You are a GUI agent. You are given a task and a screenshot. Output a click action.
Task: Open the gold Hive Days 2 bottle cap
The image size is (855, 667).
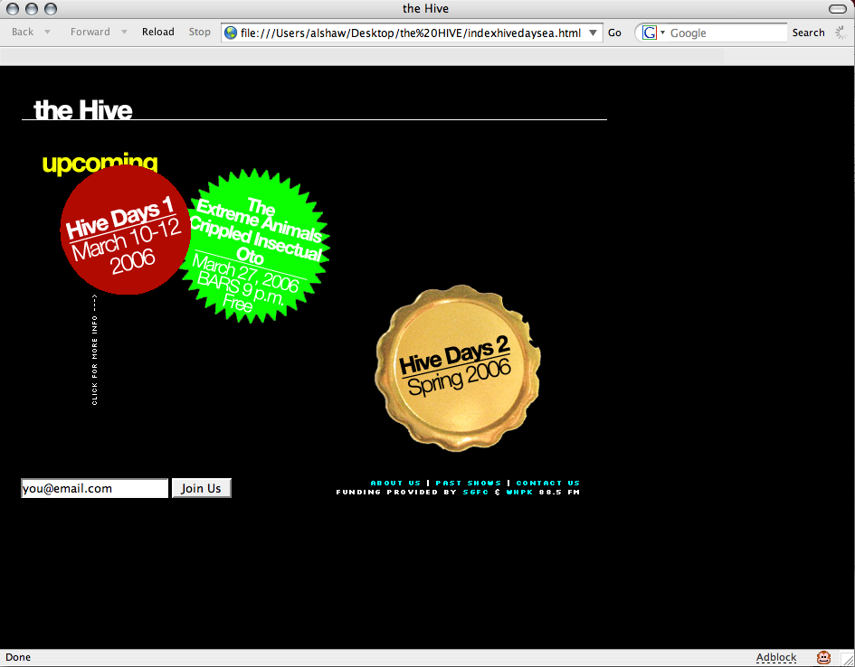458,368
